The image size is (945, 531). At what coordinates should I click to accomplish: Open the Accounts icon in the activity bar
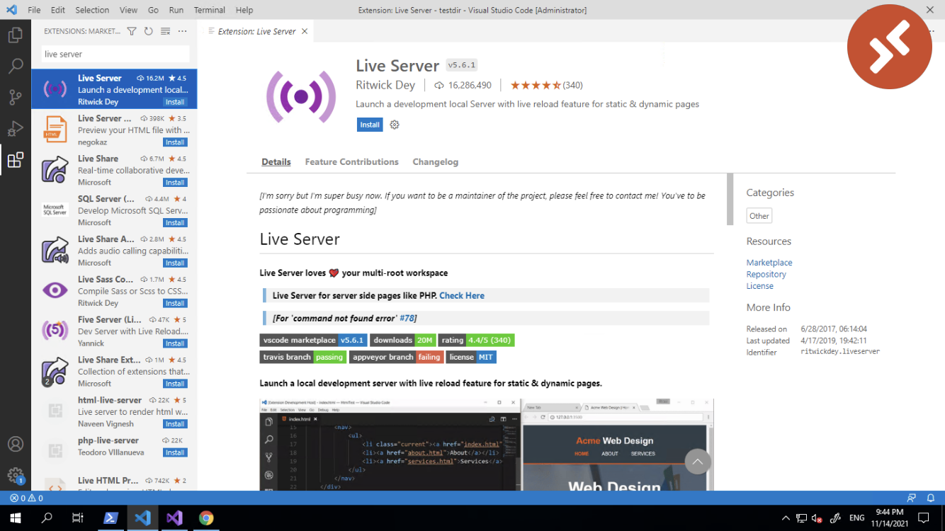click(x=16, y=443)
